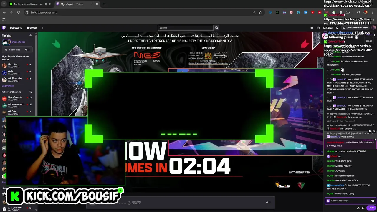Collapse the For You sidebar
377x212 pixels.
[x=31, y=35]
